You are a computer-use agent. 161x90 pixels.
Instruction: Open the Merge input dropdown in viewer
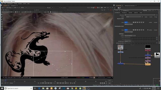coord(49,7)
